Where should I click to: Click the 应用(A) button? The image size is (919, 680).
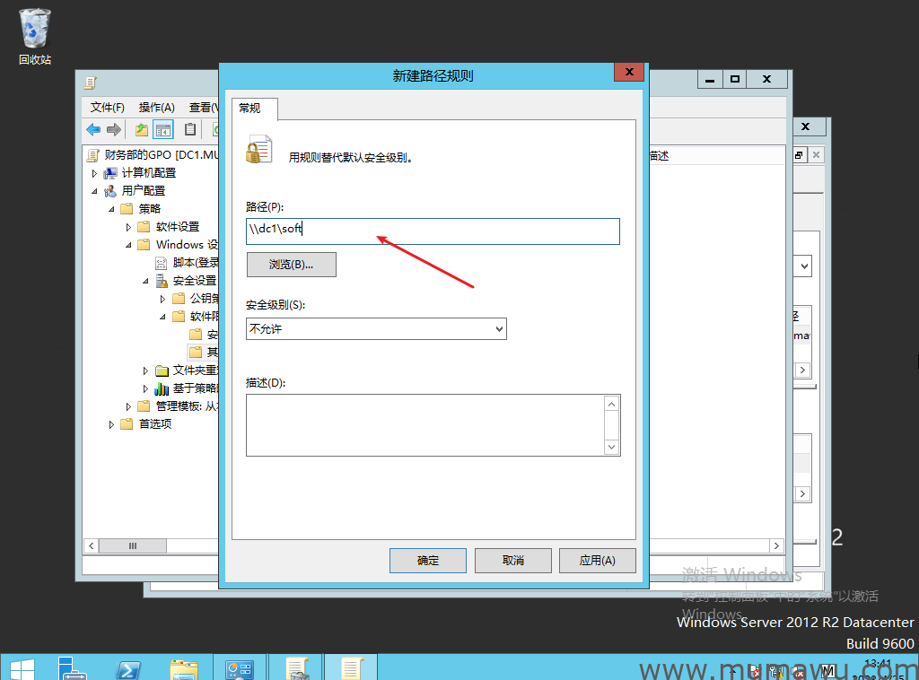(x=597, y=560)
